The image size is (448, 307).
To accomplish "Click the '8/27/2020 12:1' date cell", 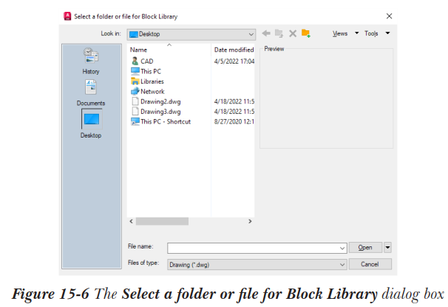I will pyautogui.click(x=234, y=122).
